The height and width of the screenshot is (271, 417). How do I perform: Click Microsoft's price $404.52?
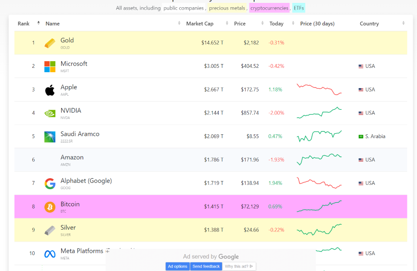click(250, 66)
